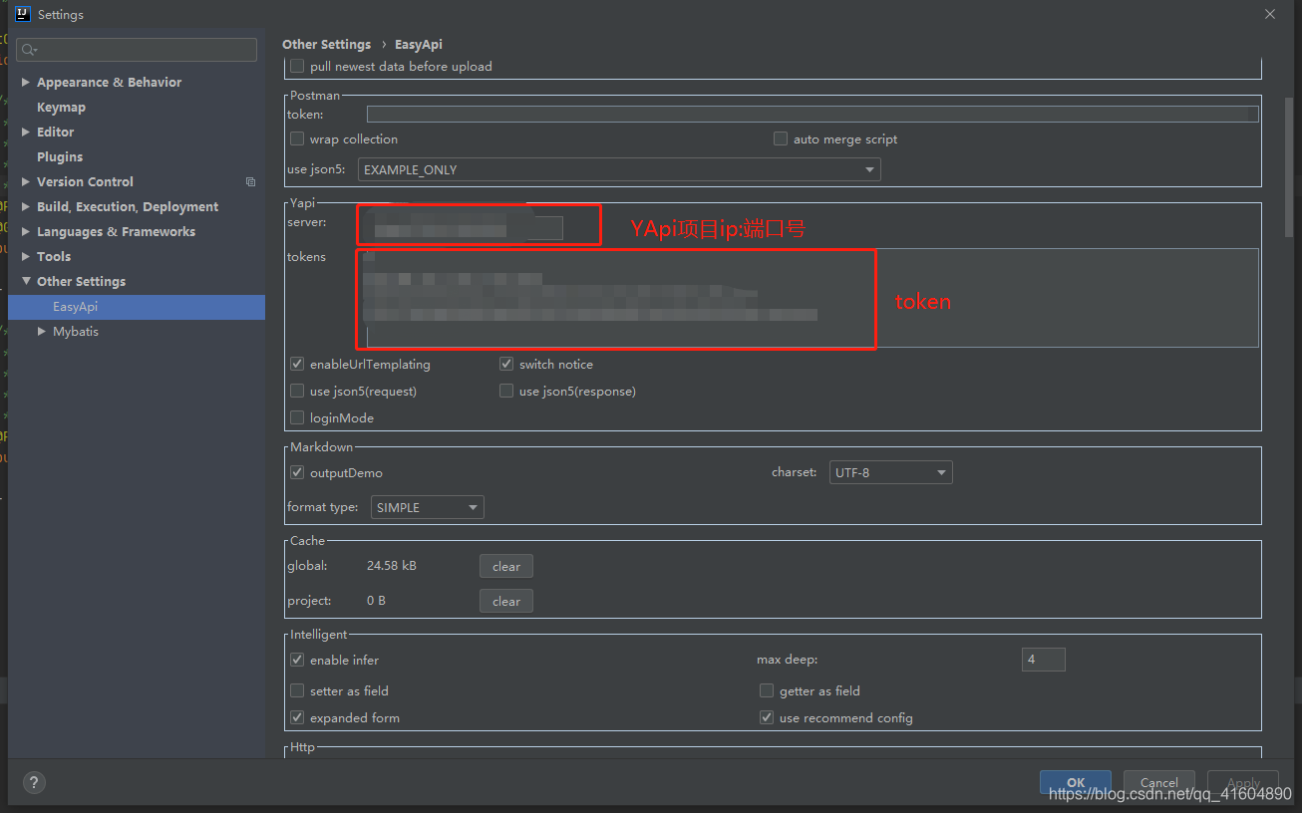Toggle pull newest data before upload
Viewport: 1302px width, 813px height.
[x=297, y=67]
